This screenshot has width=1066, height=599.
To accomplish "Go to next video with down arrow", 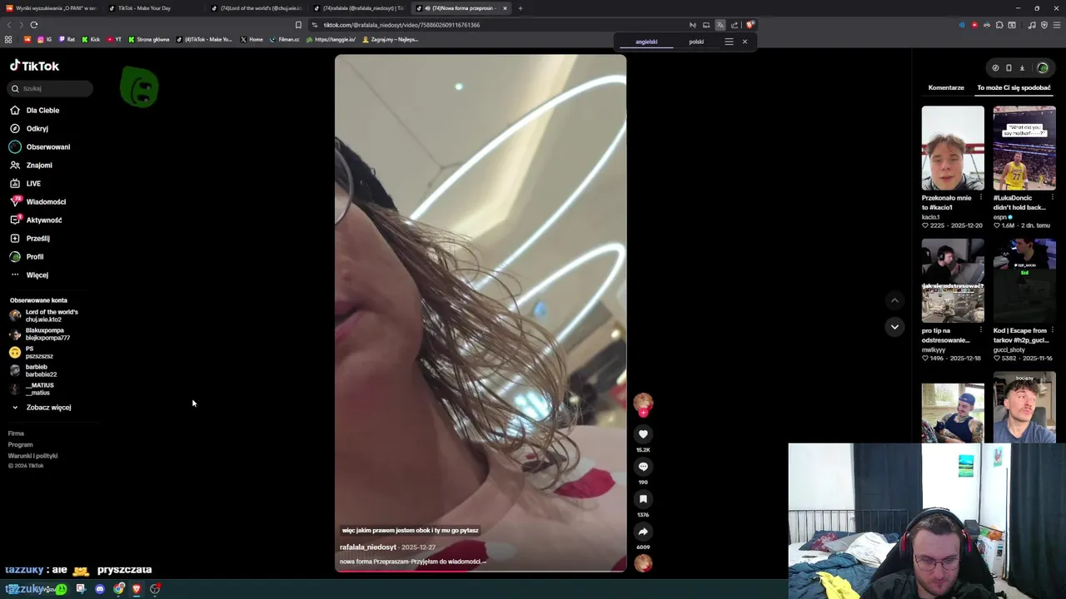I will click(894, 327).
